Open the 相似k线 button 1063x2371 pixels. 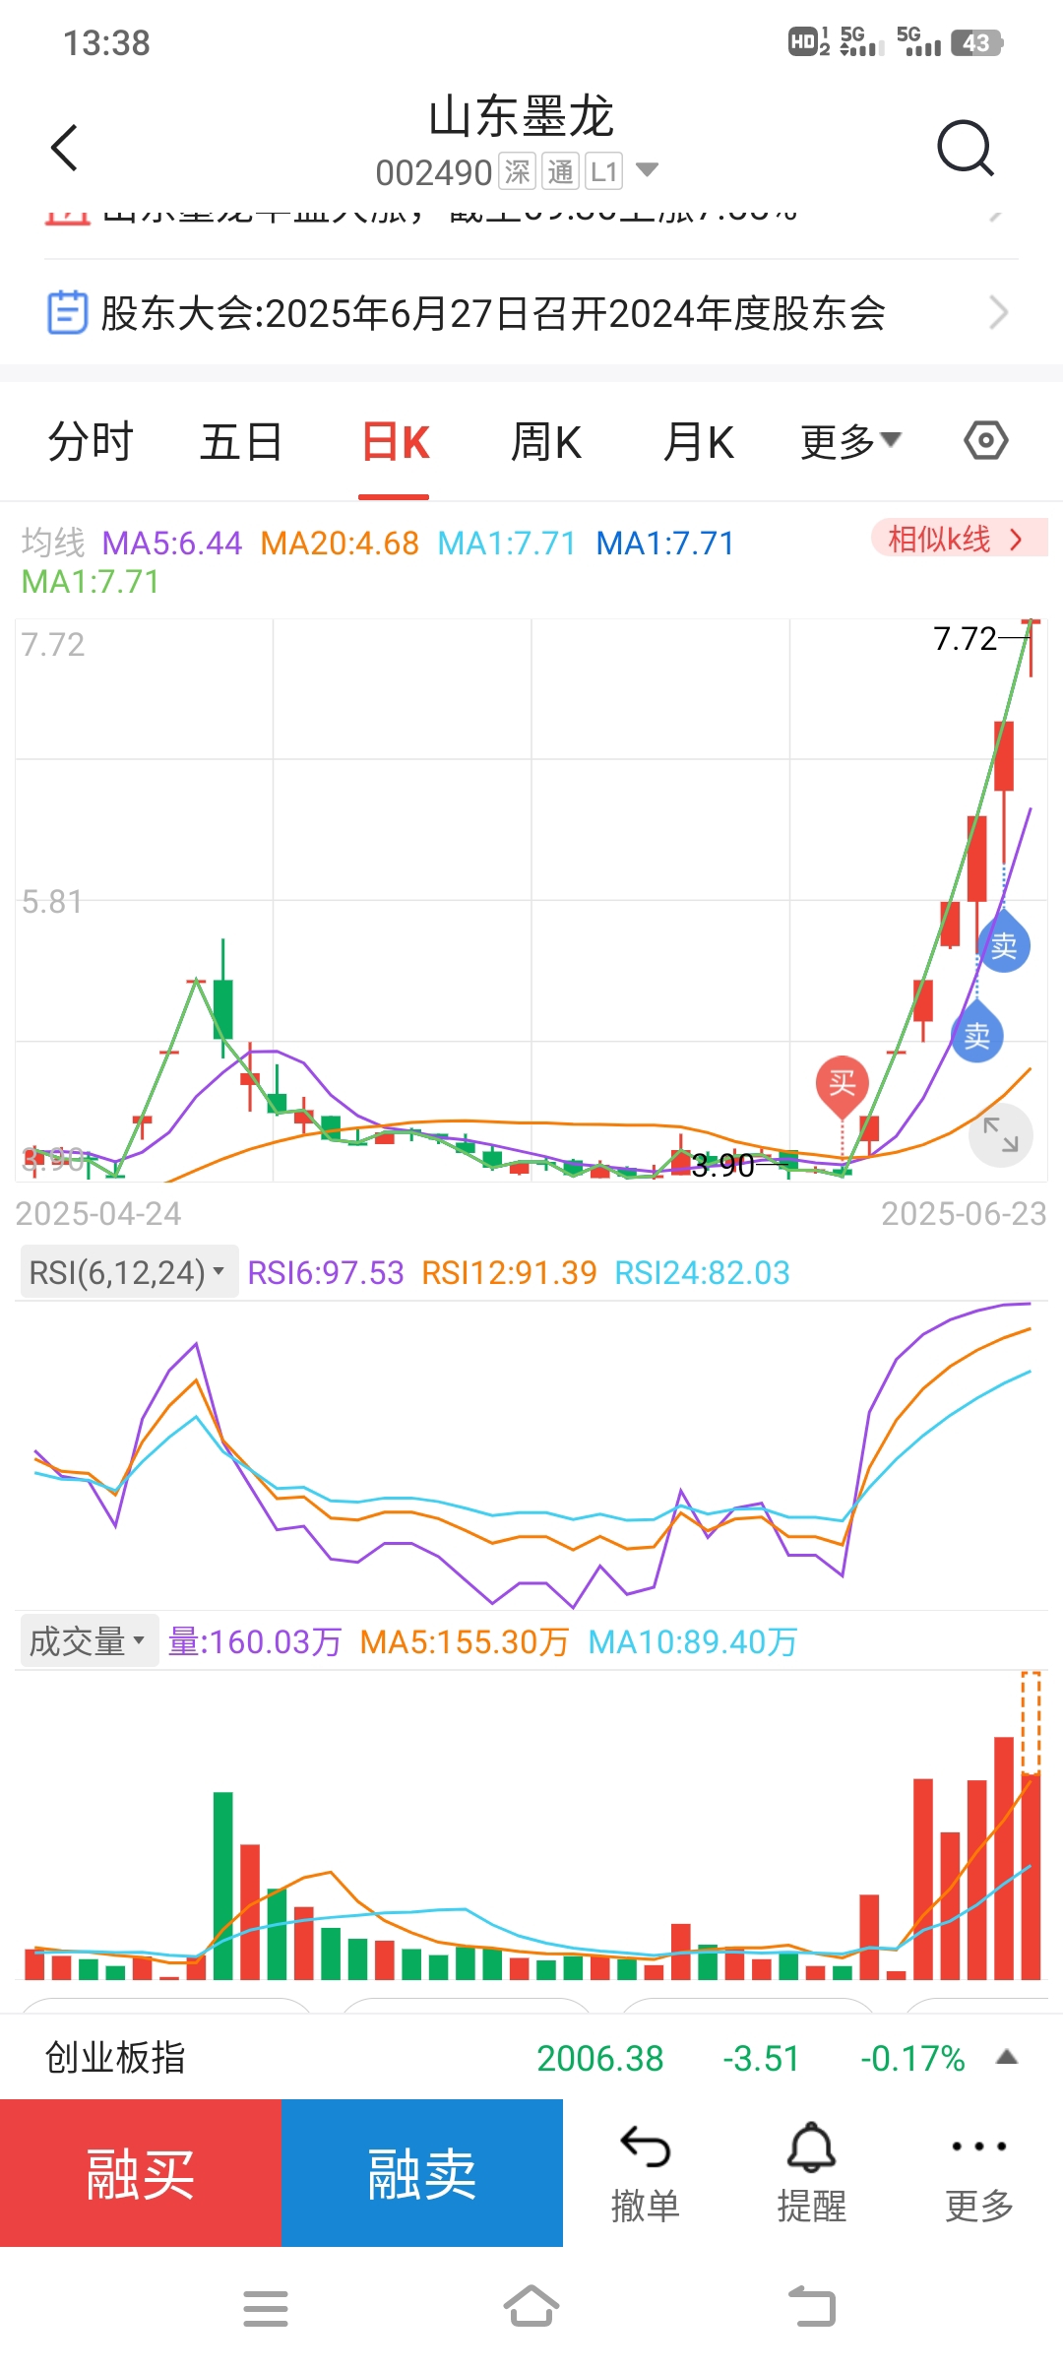[x=959, y=539]
